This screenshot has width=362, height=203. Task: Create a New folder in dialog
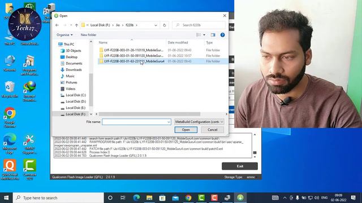[88, 35]
